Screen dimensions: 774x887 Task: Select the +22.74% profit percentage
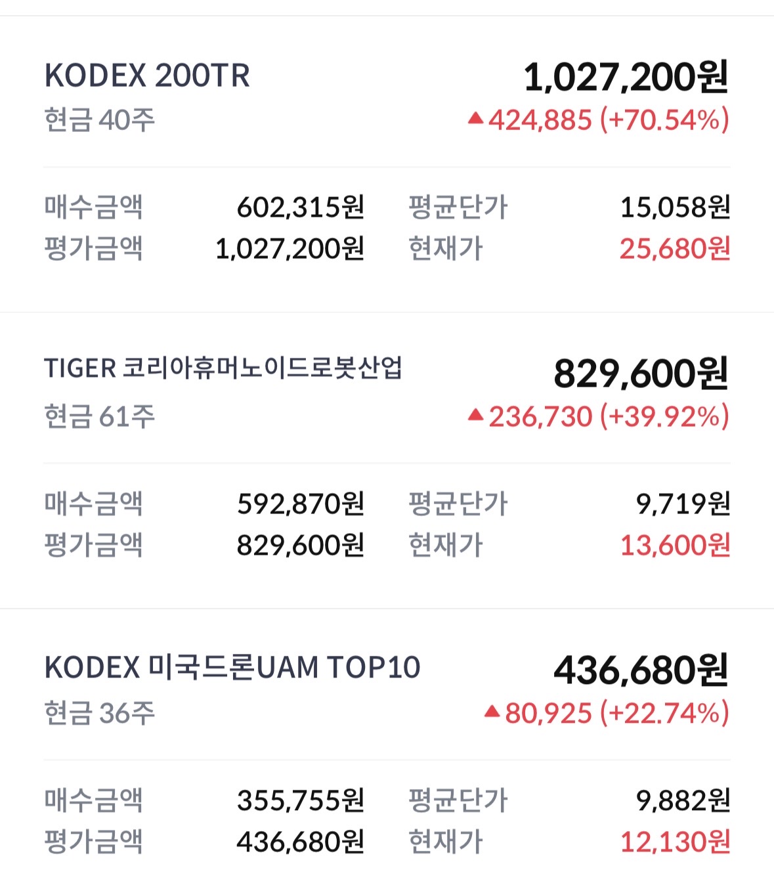[x=664, y=713]
